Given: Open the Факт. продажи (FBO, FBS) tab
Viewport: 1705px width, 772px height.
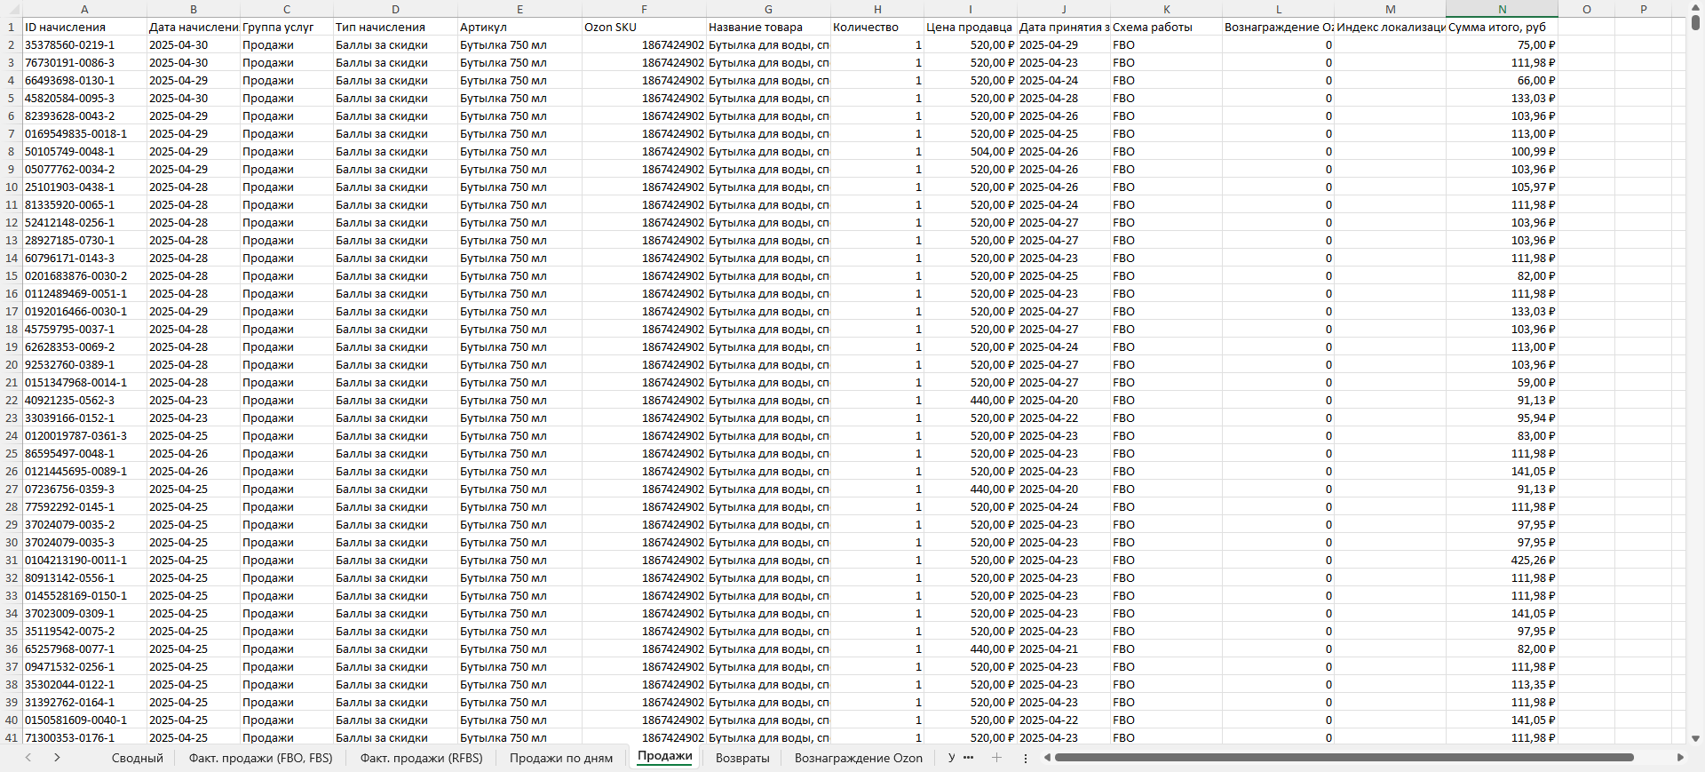Looking at the screenshot, I should pos(260,758).
